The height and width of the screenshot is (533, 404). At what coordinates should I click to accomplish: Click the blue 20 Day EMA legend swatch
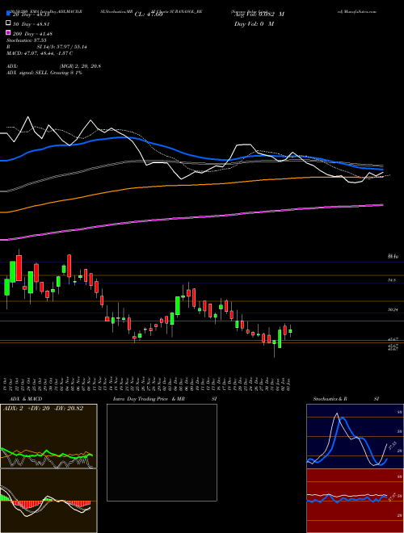[8, 14]
